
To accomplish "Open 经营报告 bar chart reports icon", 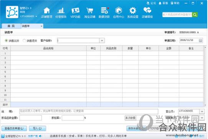I will [61, 13].
